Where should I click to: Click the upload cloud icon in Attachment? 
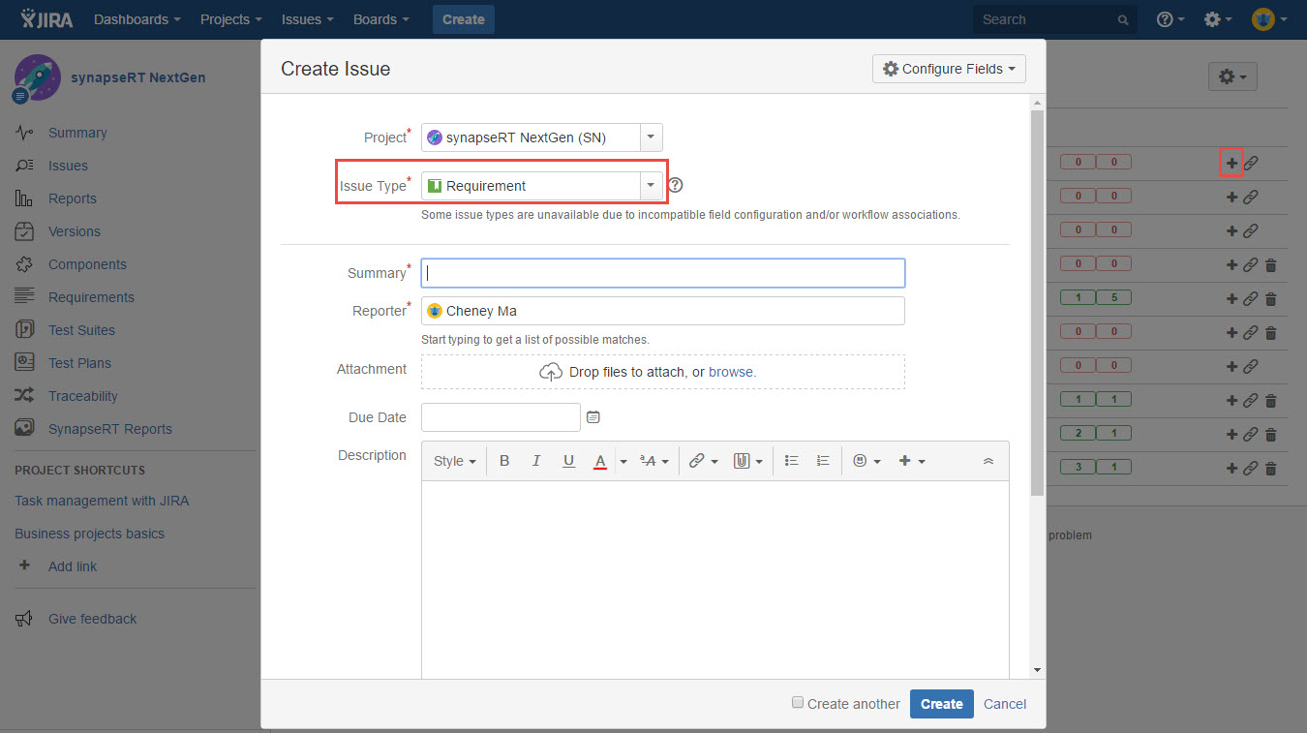coord(551,372)
